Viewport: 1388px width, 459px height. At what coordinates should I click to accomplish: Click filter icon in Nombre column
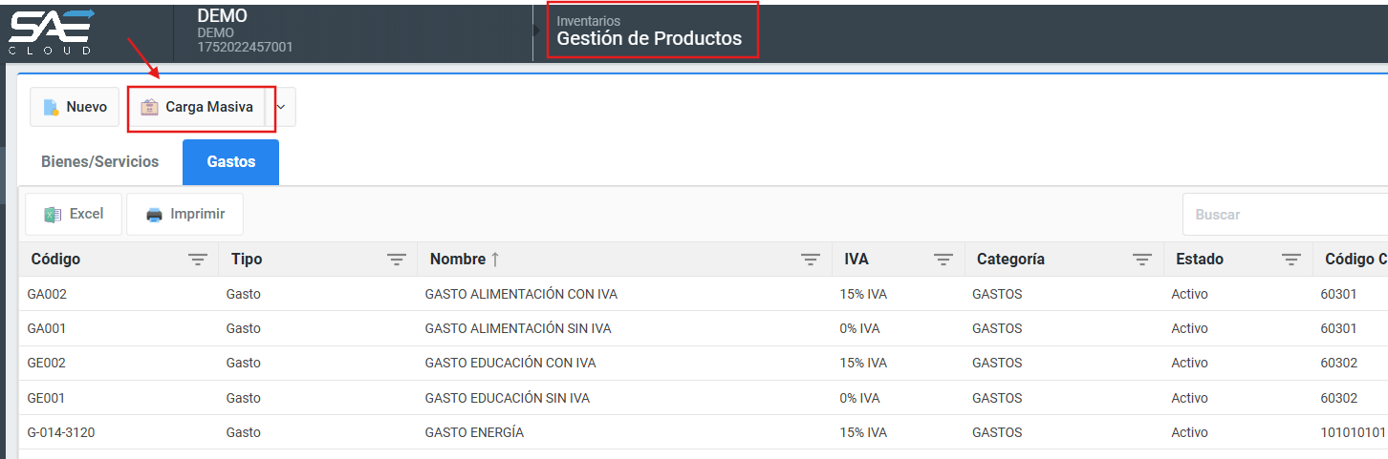pyautogui.click(x=811, y=260)
